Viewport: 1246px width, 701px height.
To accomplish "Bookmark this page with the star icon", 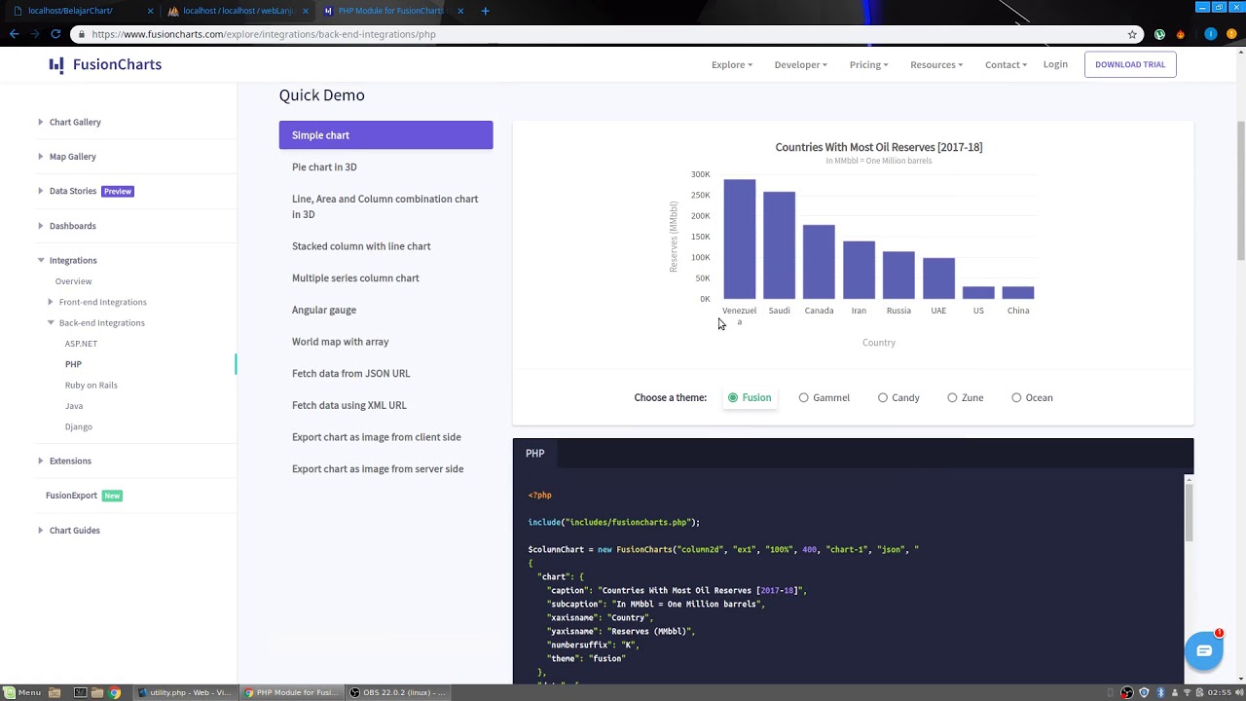I will point(1132,34).
